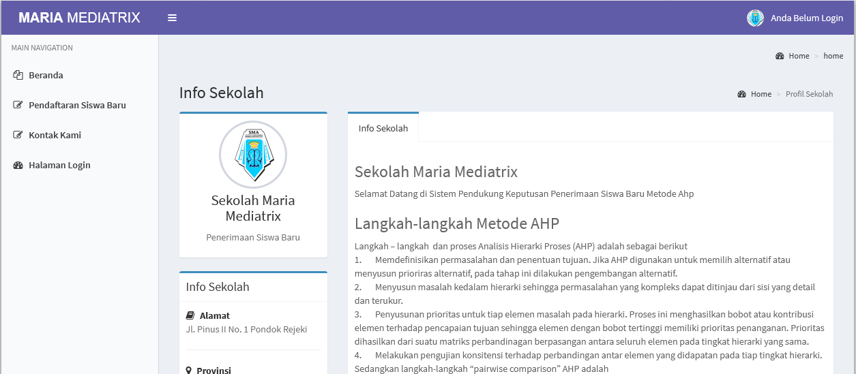Click the top breadcrumb dashboard icon
Screen dimensions: 856x374
[x=780, y=56]
